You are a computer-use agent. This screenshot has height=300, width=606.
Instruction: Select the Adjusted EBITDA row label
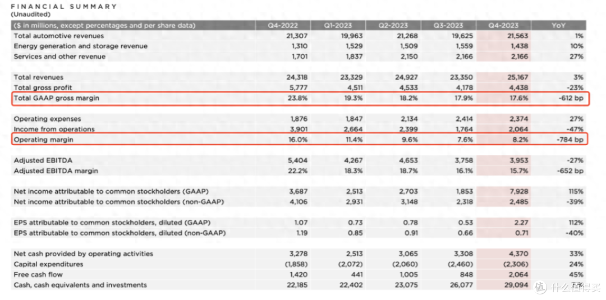click(43, 160)
